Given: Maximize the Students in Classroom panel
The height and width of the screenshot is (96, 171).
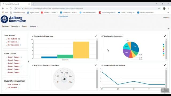Looking at the screenshot, I should [x=96, y=36].
